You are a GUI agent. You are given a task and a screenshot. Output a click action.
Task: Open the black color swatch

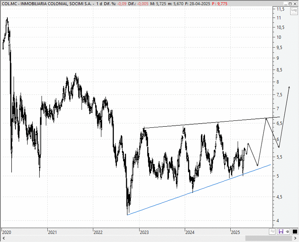pyautogui.click(x=295, y=232)
